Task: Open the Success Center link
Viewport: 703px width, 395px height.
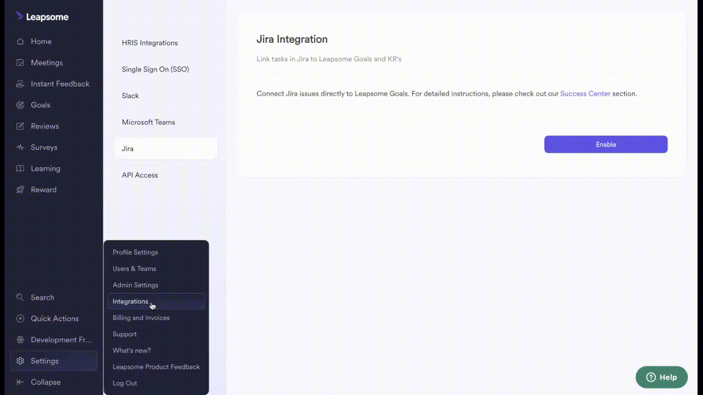Action: [x=585, y=93]
